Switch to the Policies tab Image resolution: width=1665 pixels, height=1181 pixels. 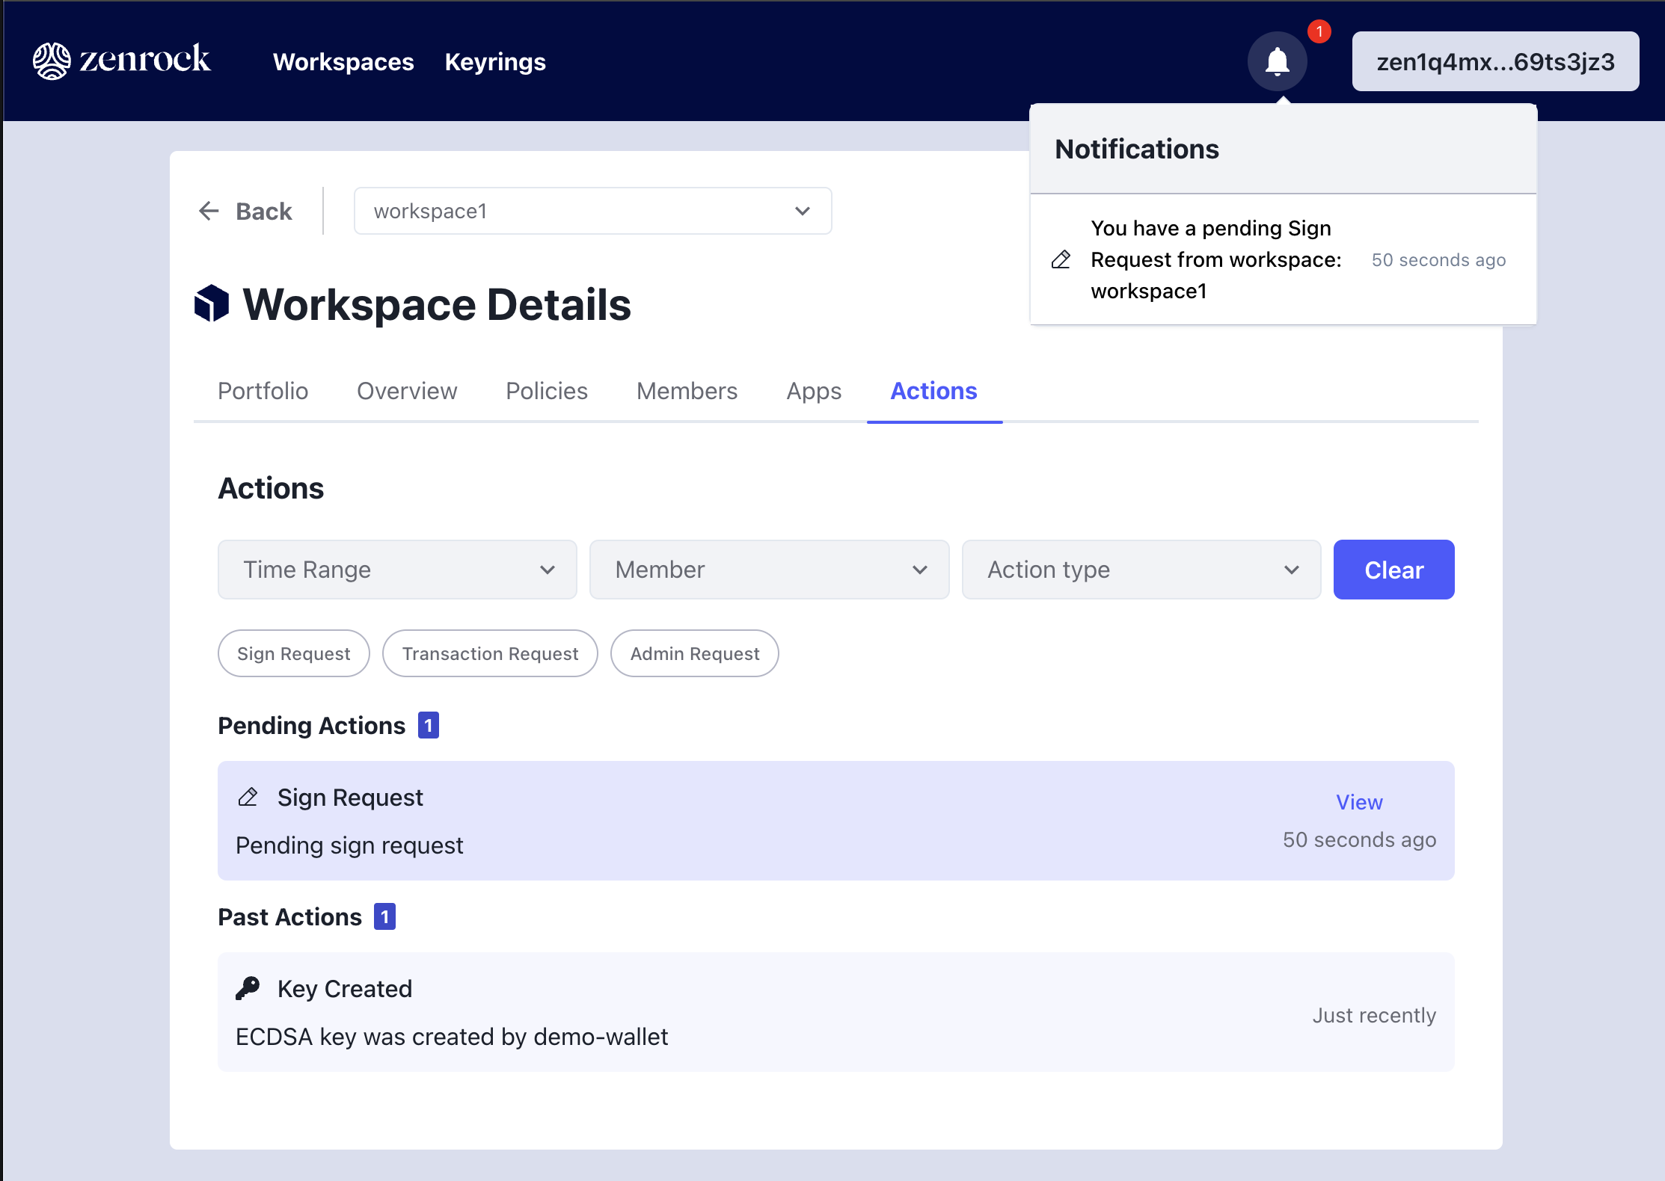click(x=547, y=391)
